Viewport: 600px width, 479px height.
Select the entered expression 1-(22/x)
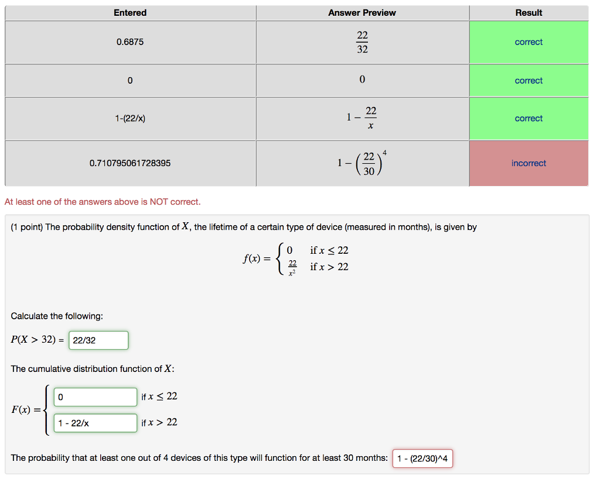tap(130, 118)
